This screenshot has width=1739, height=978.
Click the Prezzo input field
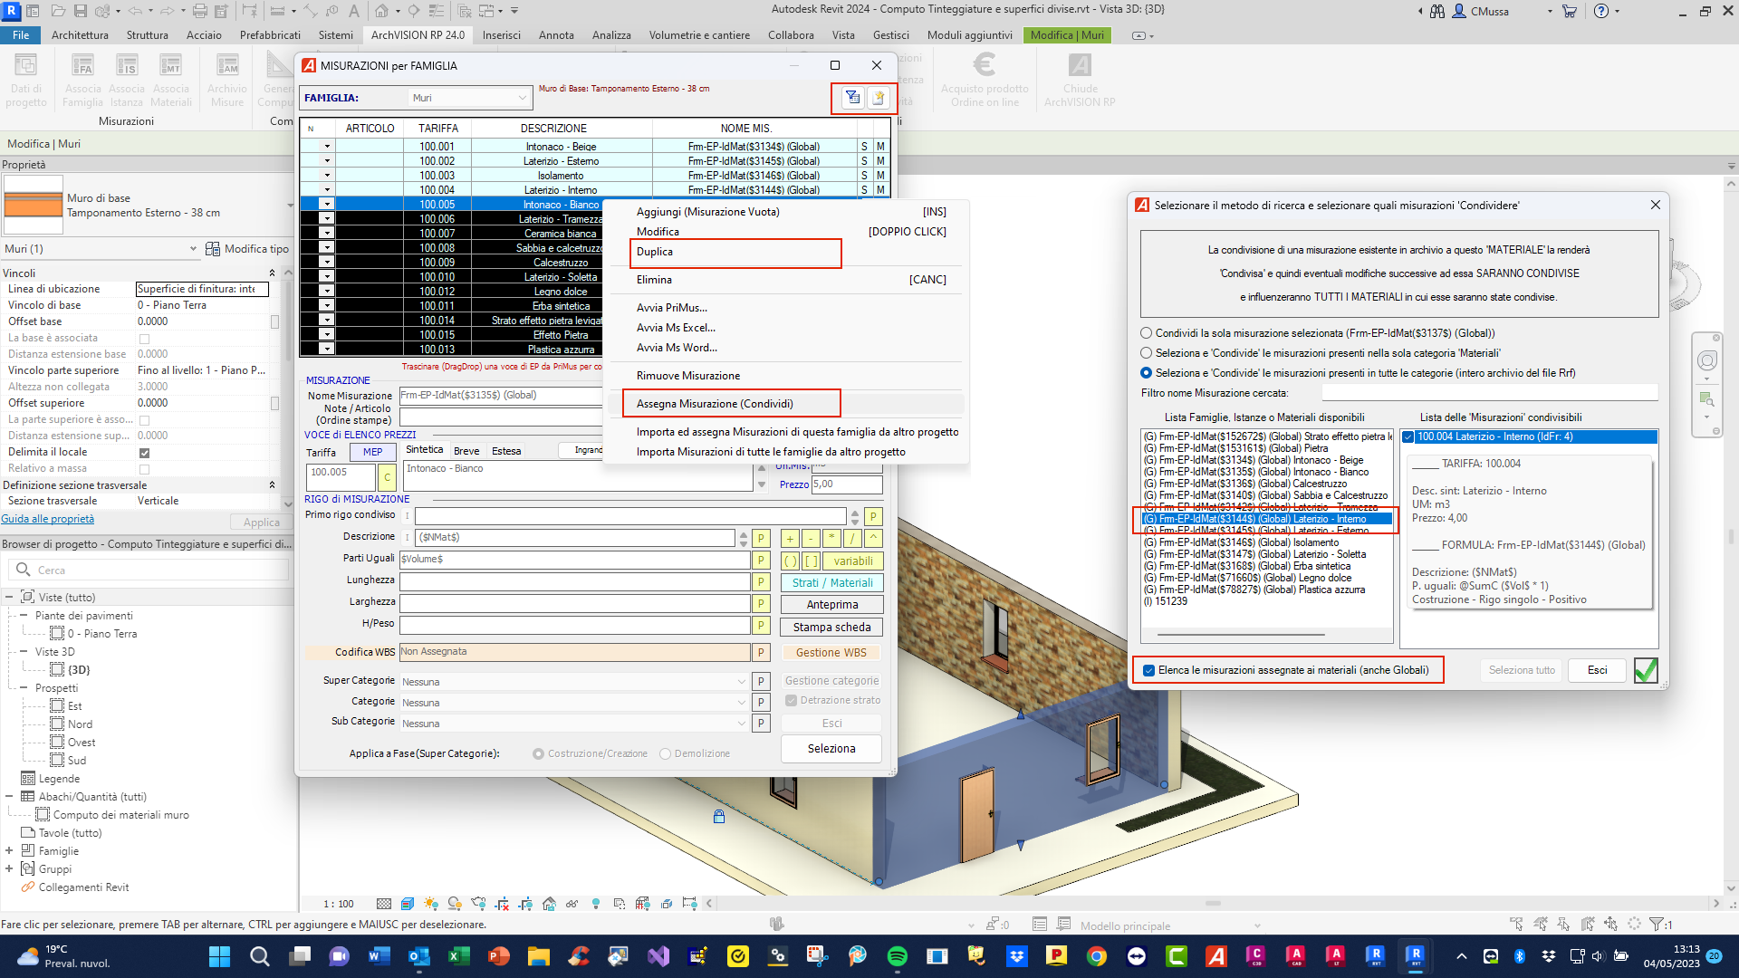pyautogui.click(x=846, y=484)
